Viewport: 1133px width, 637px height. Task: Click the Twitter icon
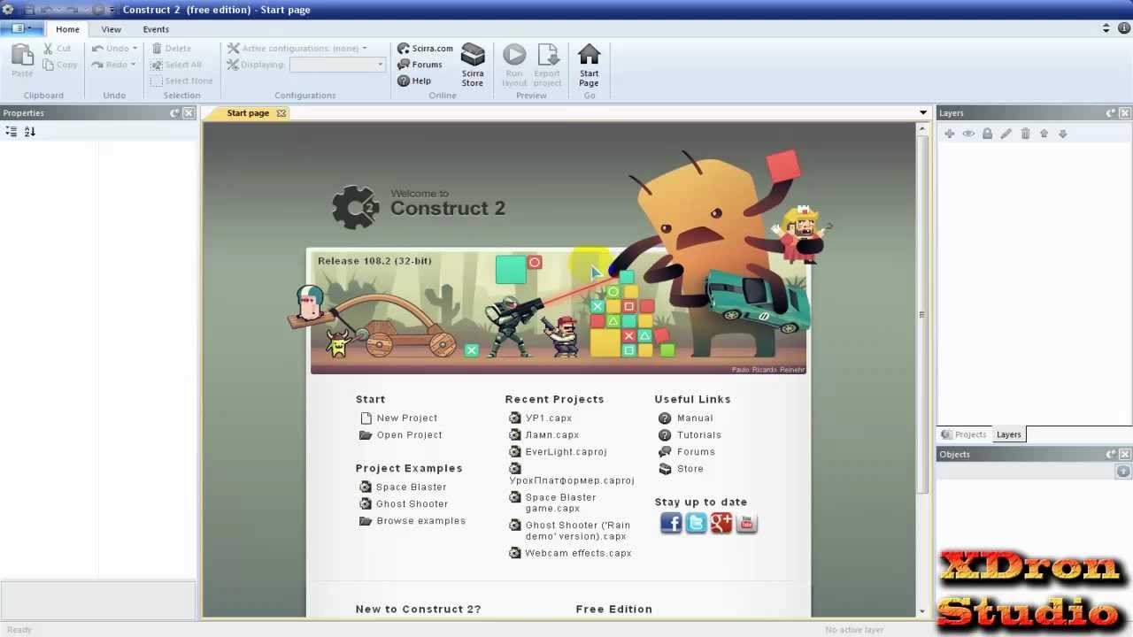697,524
